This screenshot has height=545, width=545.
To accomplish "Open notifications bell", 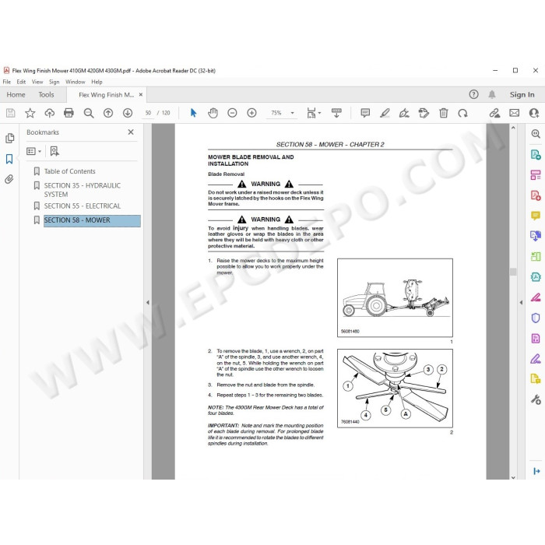I will click(x=492, y=94).
